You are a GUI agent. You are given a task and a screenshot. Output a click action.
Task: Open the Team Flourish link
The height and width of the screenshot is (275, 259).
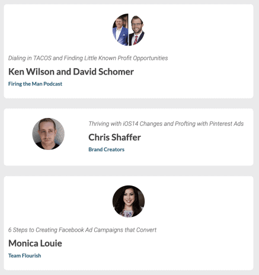pos(25,255)
